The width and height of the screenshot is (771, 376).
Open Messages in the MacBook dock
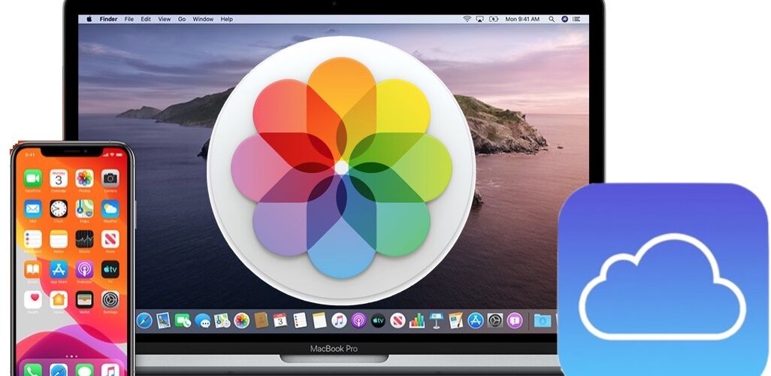tap(203, 321)
